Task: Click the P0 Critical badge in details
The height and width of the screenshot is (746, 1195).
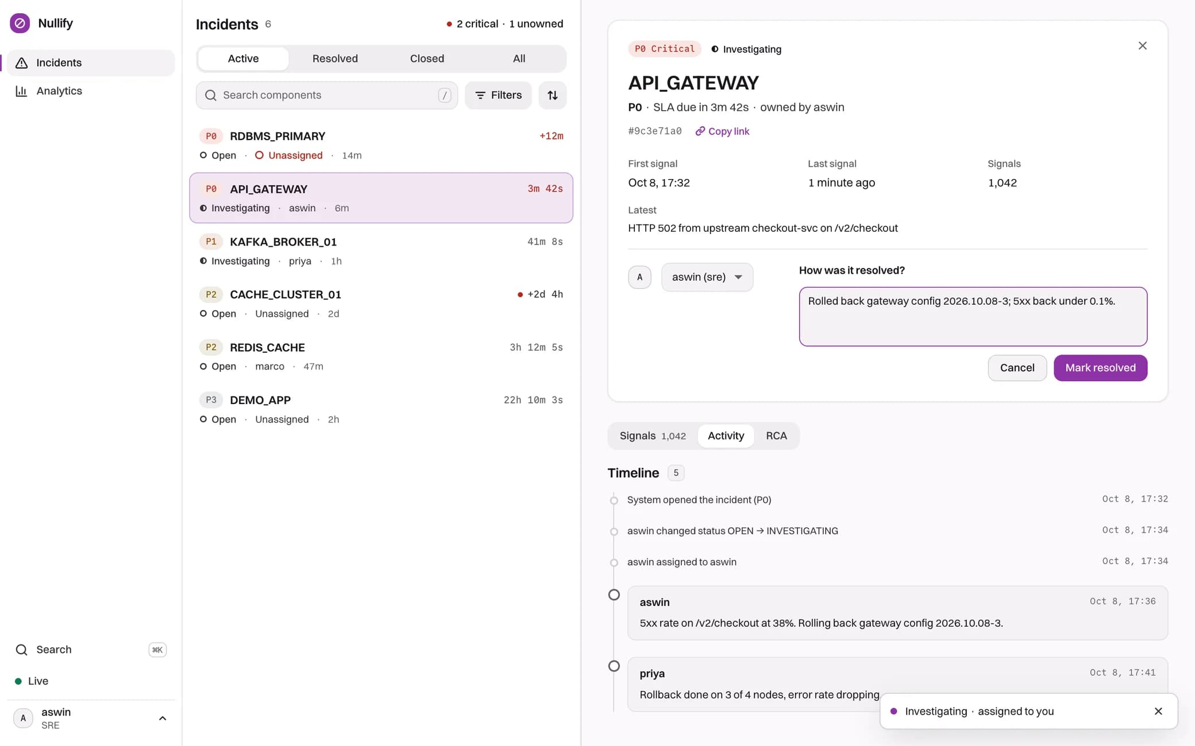Action: pos(664,49)
